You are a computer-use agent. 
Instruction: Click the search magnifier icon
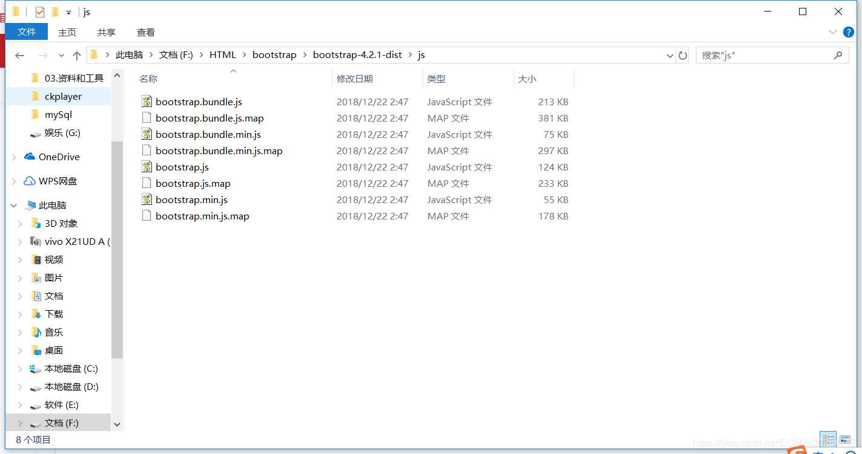[838, 55]
